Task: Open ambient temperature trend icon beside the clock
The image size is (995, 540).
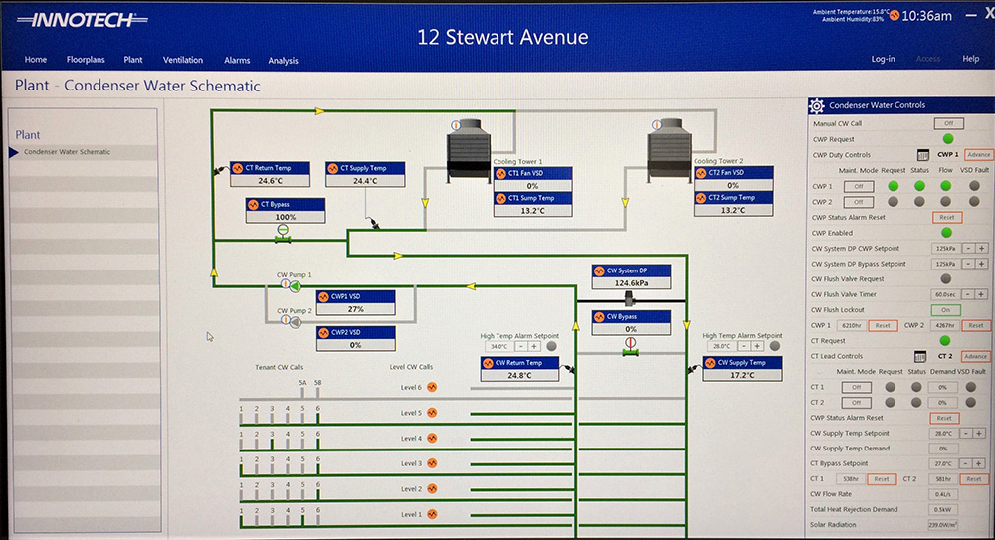Action: pyautogui.click(x=895, y=15)
